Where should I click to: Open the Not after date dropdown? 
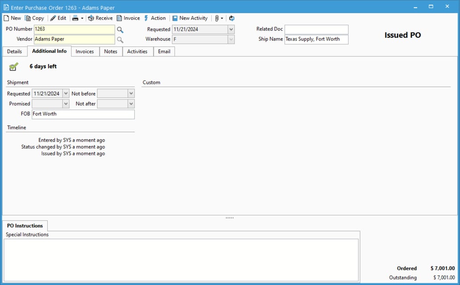tap(131, 103)
